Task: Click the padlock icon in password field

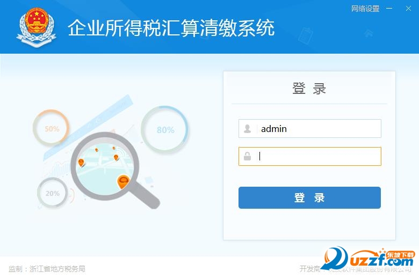Action: click(x=248, y=156)
